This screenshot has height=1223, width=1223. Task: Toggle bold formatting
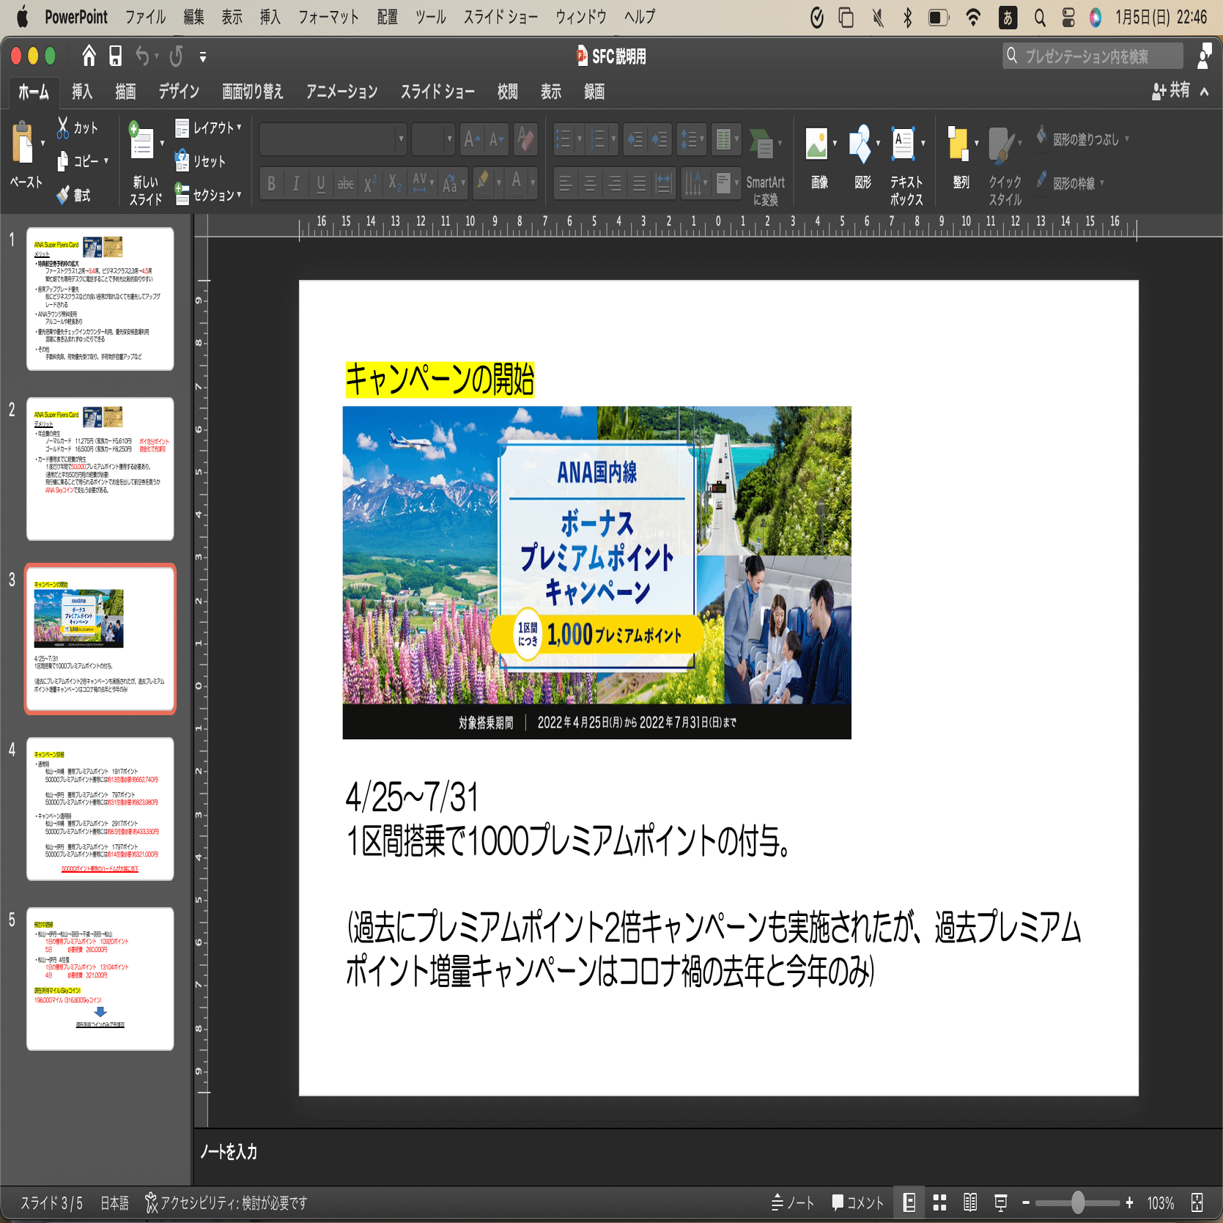[x=270, y=184]
